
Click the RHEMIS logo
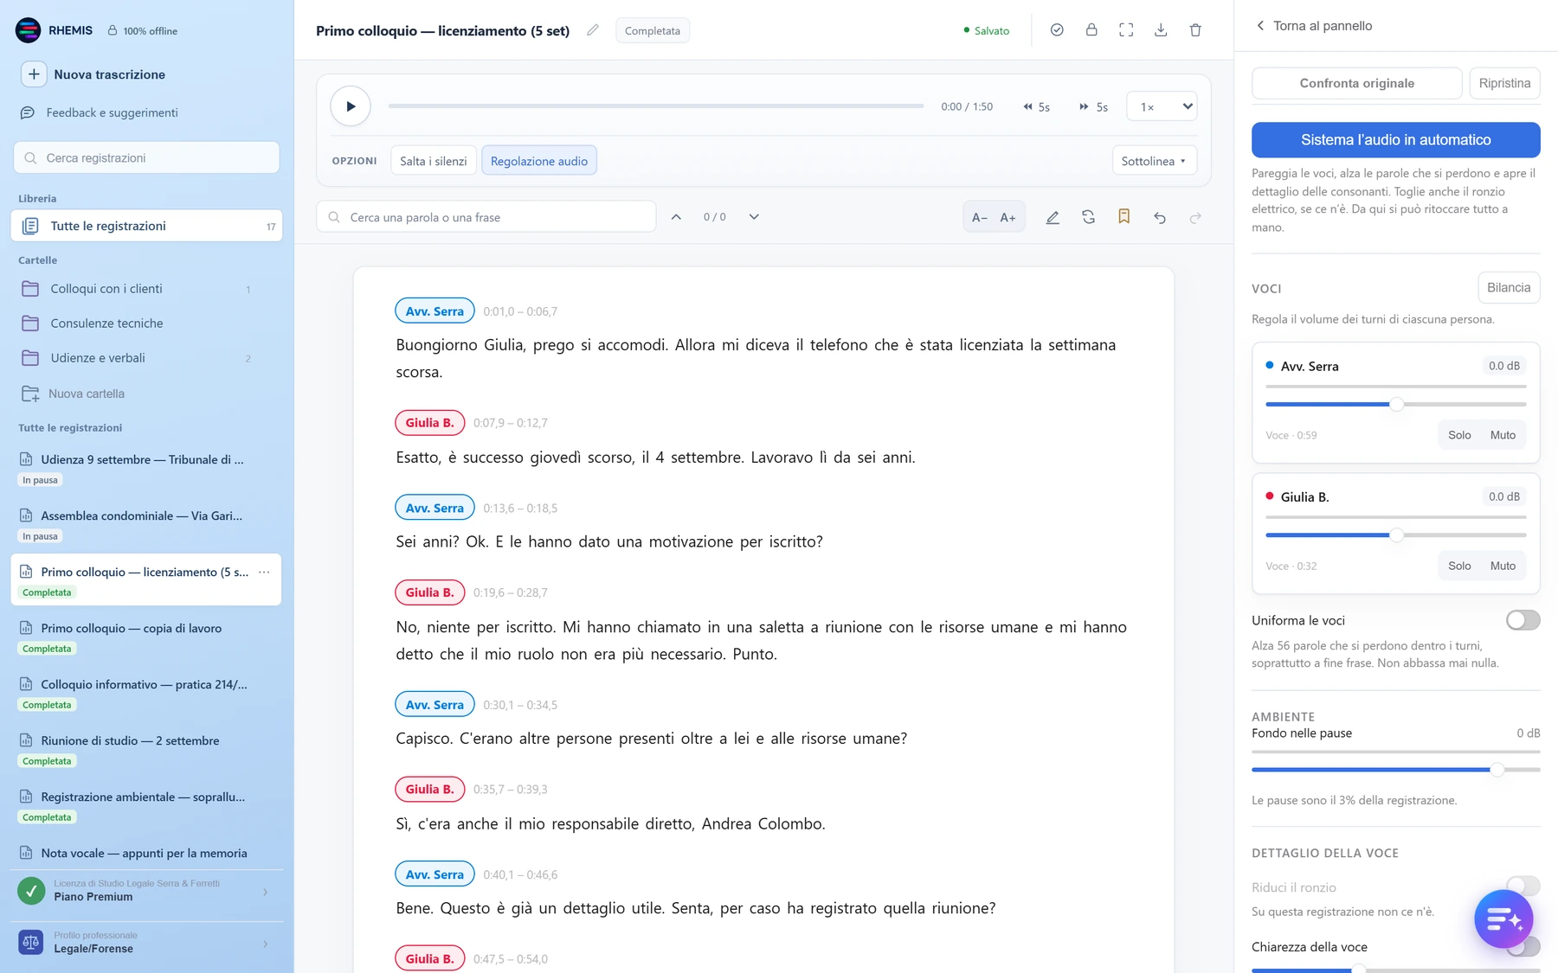pos(29,30)
